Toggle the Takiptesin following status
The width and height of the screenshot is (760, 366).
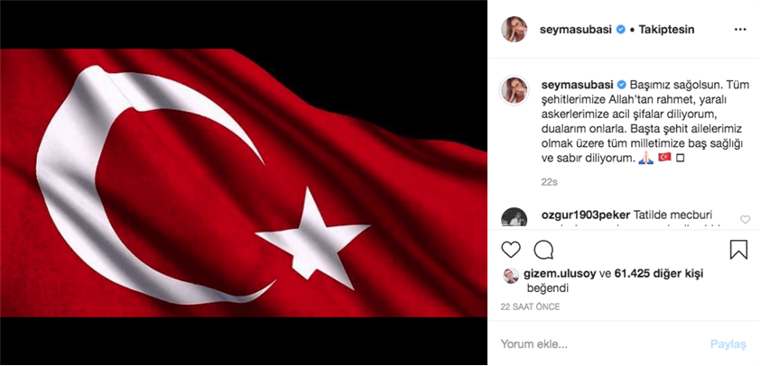[x=666, y=30]
